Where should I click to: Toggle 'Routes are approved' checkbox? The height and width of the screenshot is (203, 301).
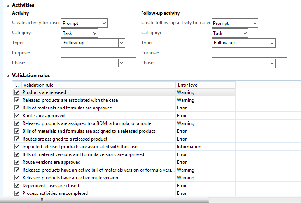[x=17, y=116]
